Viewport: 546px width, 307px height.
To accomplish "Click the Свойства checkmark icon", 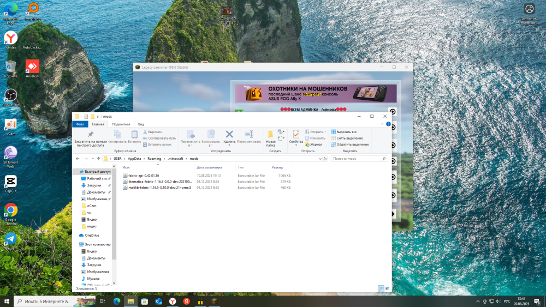I will 296,134.
